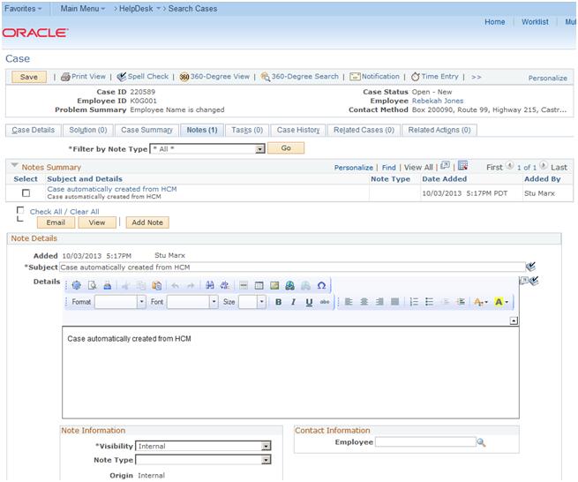The height and width of the screenshot is (482, 578).
Task: Insert a horizontal line in editor
Action: click(x=244, y=285)
